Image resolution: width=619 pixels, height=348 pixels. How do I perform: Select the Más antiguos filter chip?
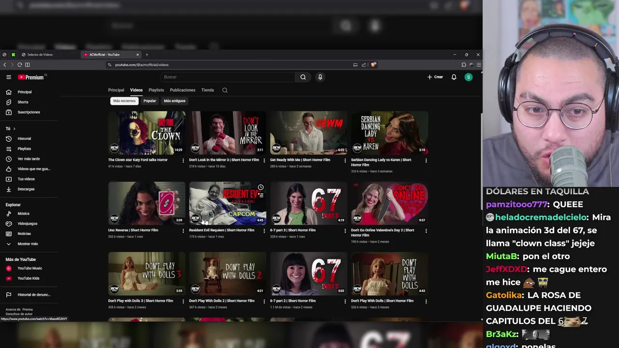click(175, 101)
